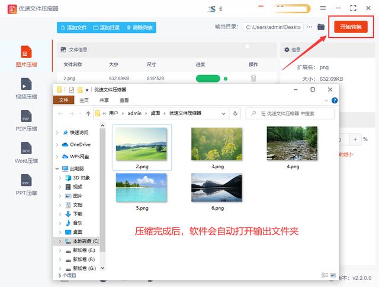
Task: Select 下载 folder in navigation pane
Action: [x=78, y=214]
